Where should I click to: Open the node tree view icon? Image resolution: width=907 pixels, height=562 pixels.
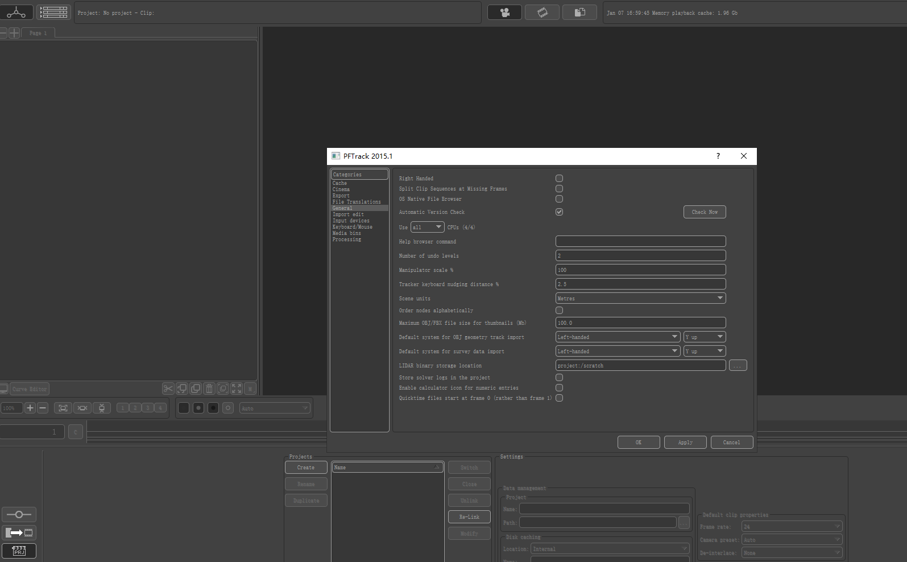click(x=16, y=12)
